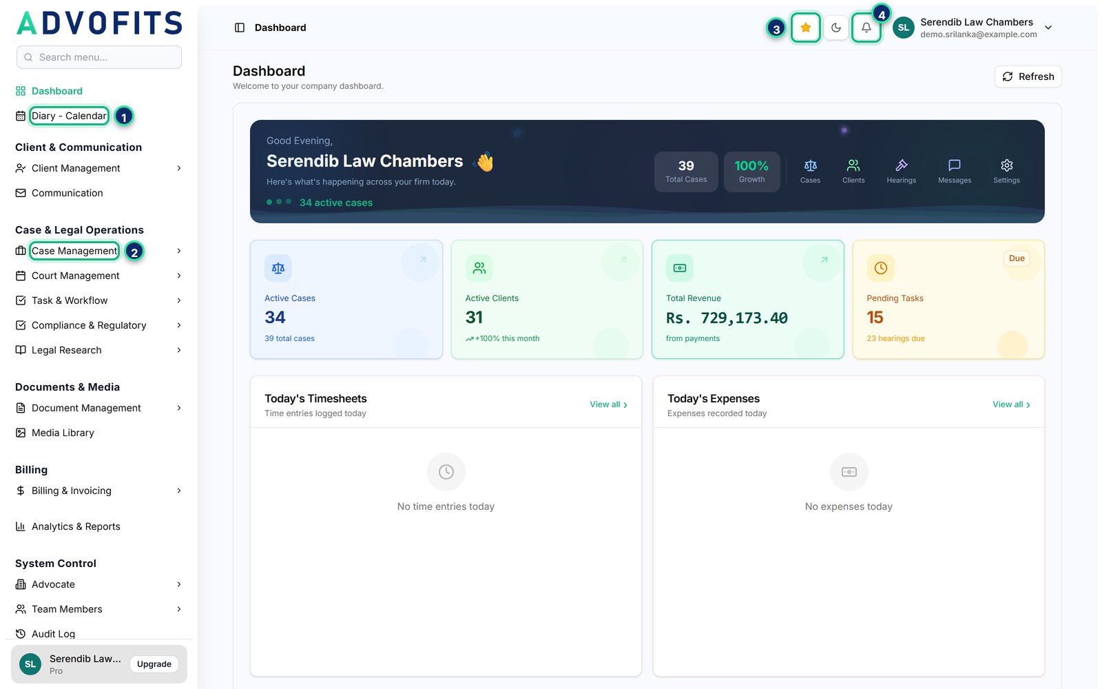Open Hearings gavel shortcut

(x=901, y=171)
